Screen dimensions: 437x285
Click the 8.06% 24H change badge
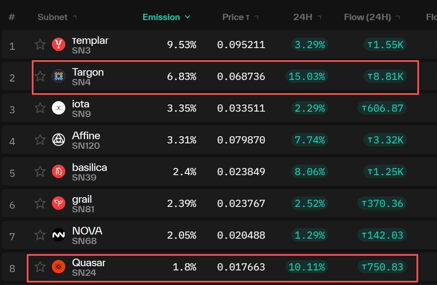coord(310,171)
